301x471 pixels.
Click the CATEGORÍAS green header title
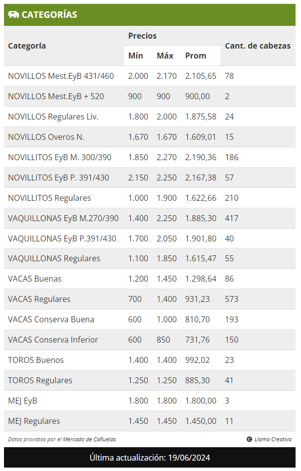pyautogui.click(x=49, y=14)
